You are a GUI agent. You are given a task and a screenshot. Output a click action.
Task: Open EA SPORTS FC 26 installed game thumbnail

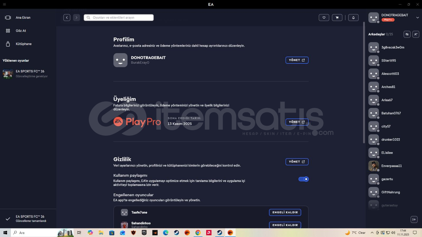[x=8, y=74]
